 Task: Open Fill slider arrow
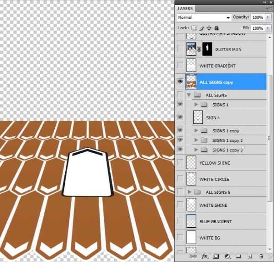[x=268, y=28]
